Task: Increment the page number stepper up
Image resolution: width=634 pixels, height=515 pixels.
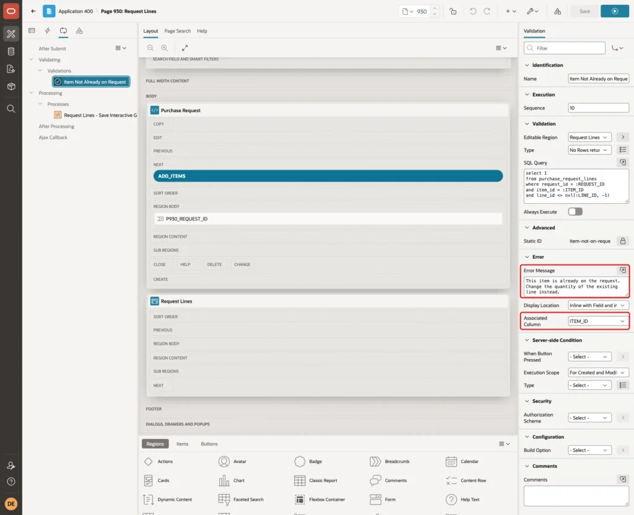Action: point(434,9)
